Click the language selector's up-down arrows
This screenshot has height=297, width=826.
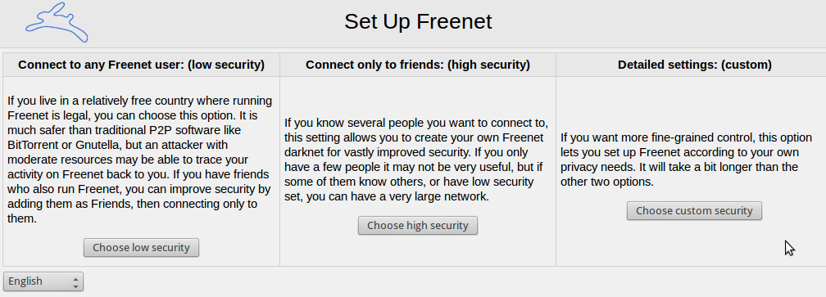tap(76, 281)
